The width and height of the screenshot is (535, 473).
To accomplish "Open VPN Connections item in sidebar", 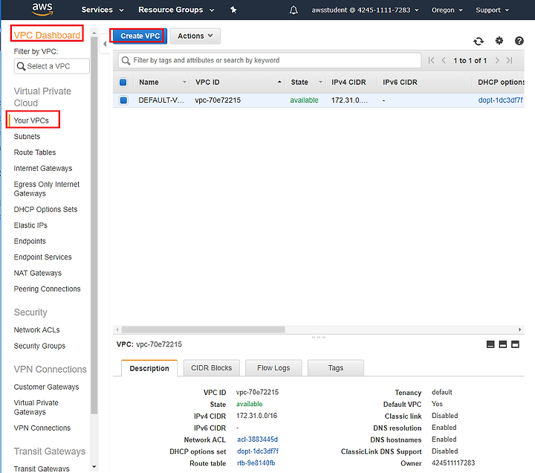I will click(42, 428).
